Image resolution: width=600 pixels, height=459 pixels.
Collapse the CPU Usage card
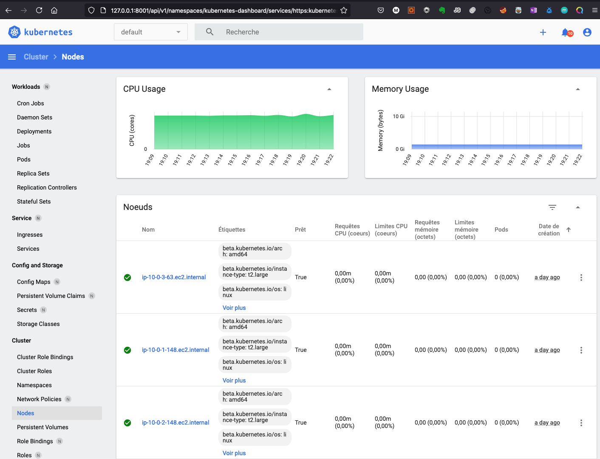coord(329,89)
